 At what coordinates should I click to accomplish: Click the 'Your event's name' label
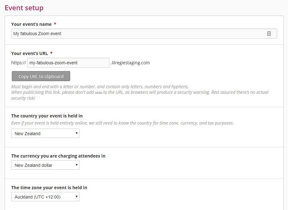click(x=31, y=24)
